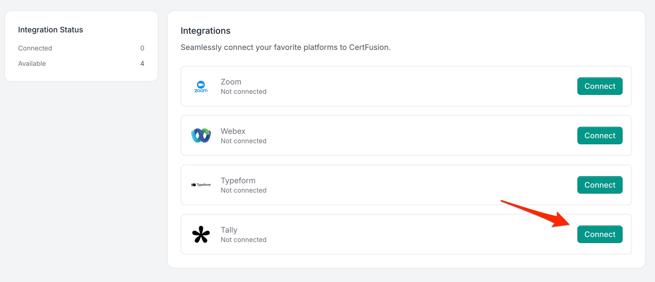Select the Connected label in status panel

(35, 48)
